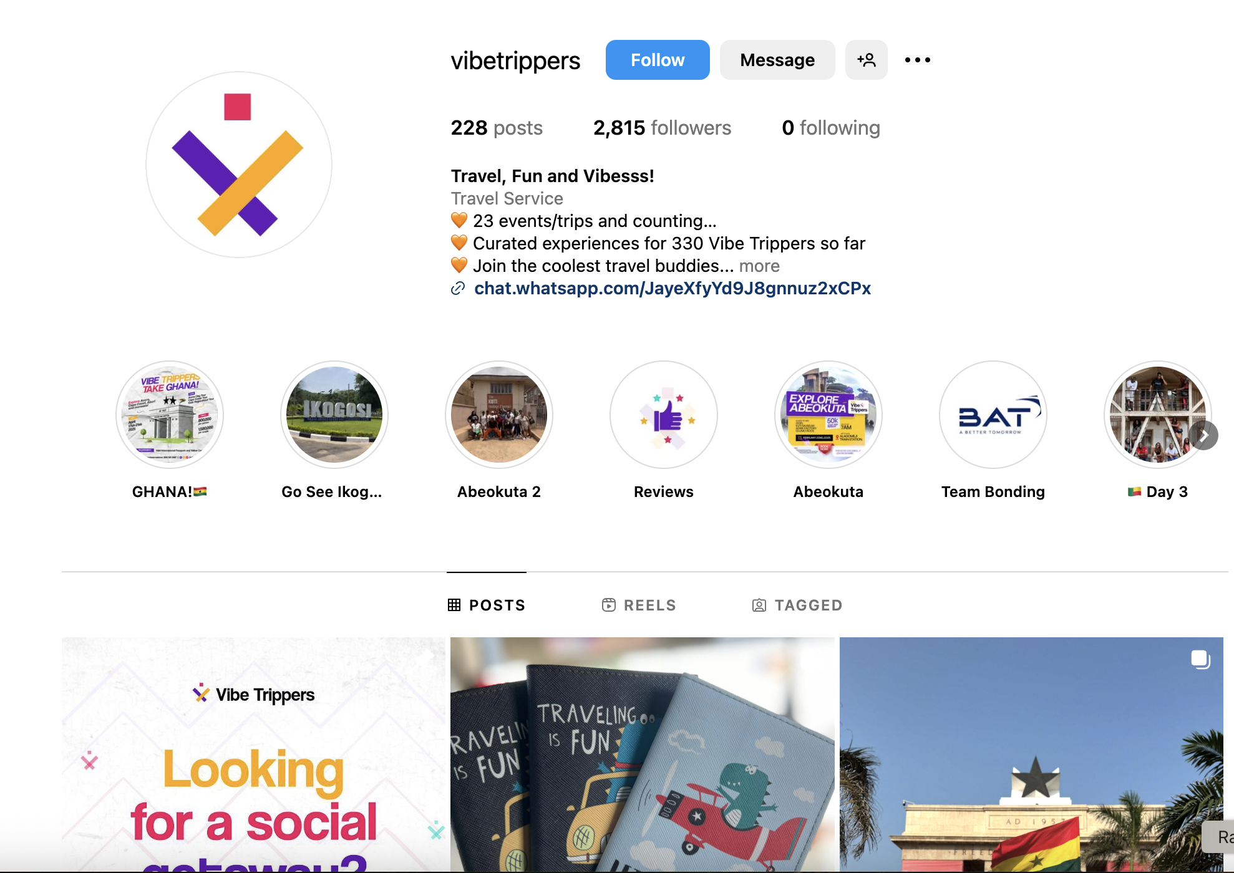
Task: Open the chat.whatsapp.com group link
Action: point(673,288)
